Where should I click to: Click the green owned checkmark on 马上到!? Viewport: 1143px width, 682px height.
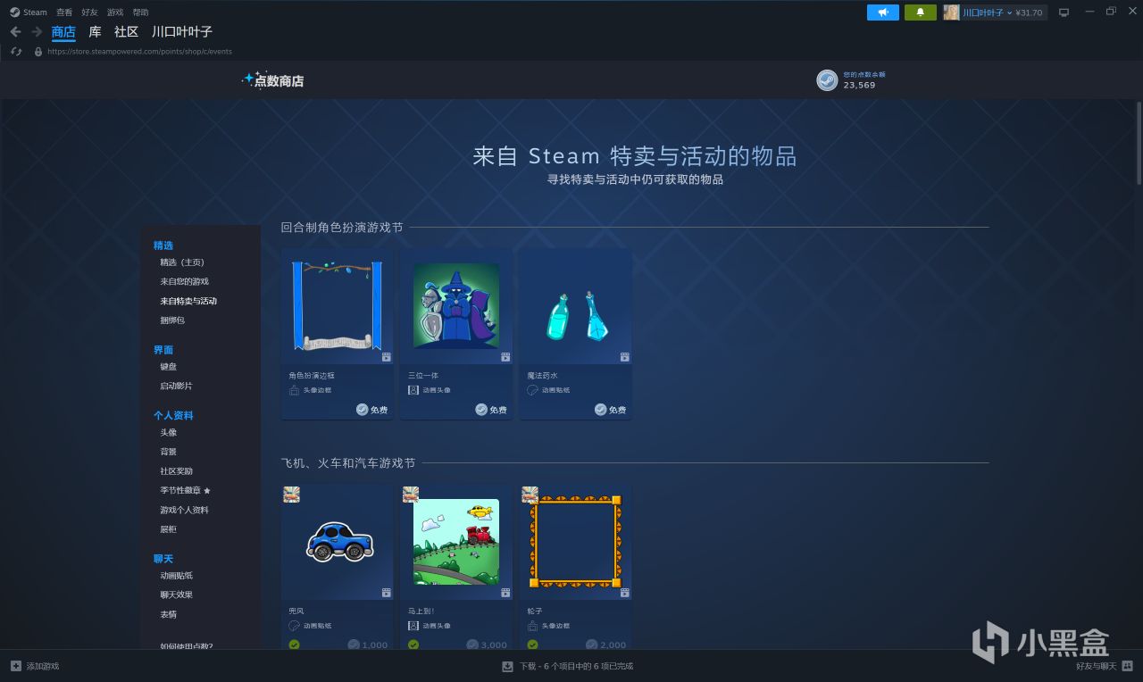click(x=413, y=645)
